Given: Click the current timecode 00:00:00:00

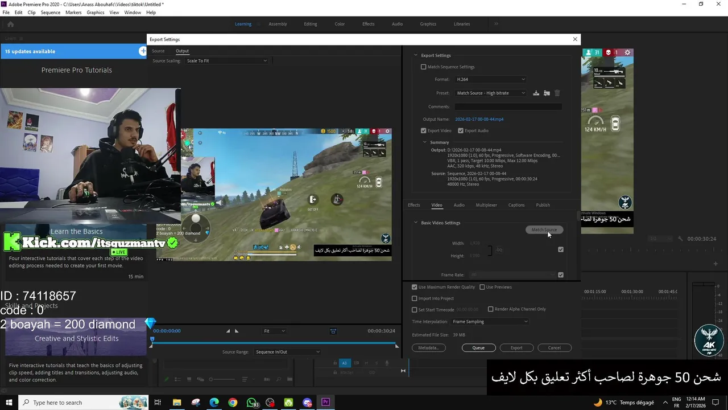Looking at the screenshot, I should 167,331.
